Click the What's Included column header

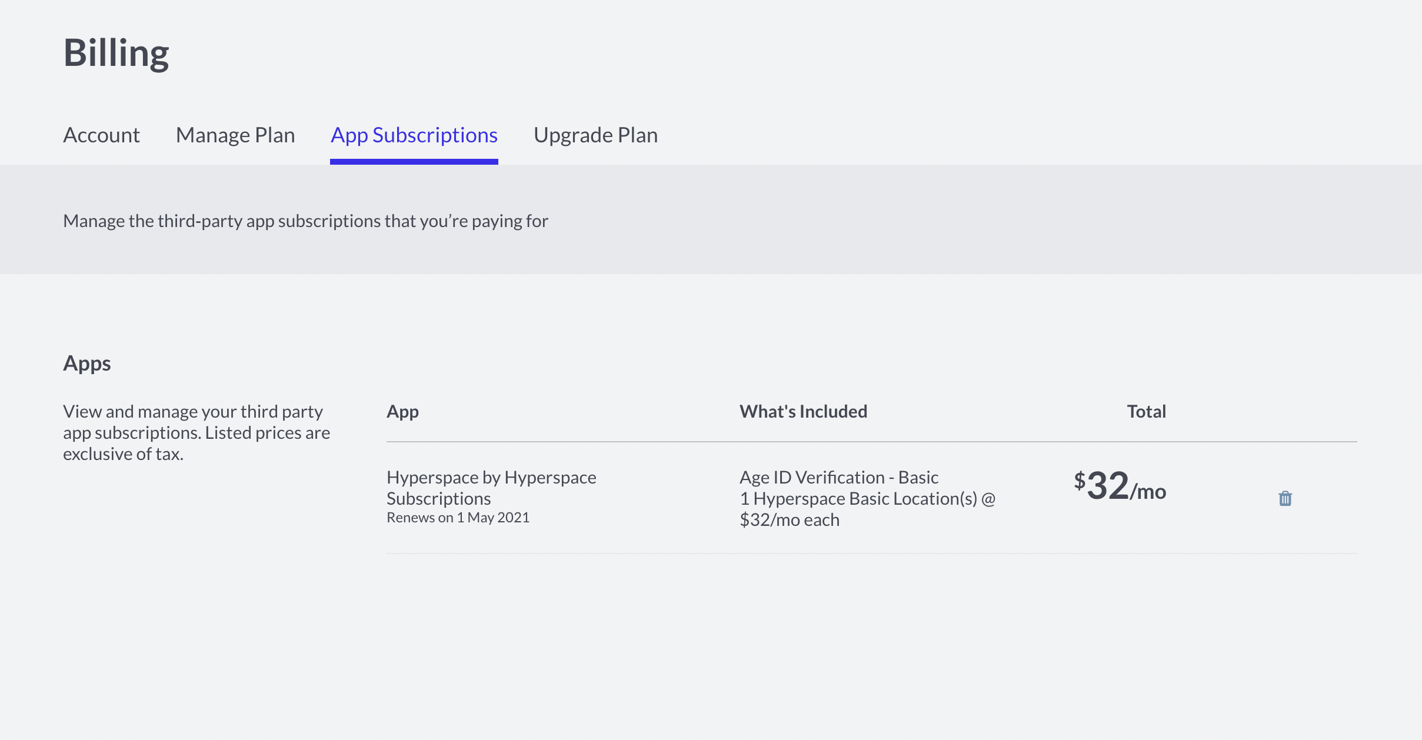[803, 412]
